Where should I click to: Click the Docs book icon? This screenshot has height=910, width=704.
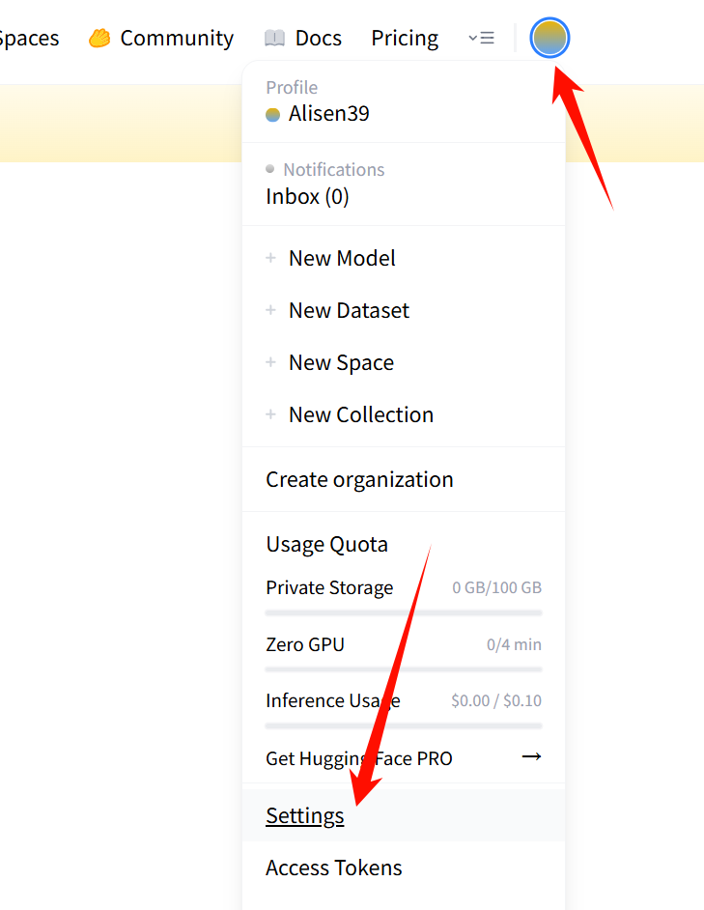click(274, 39)
